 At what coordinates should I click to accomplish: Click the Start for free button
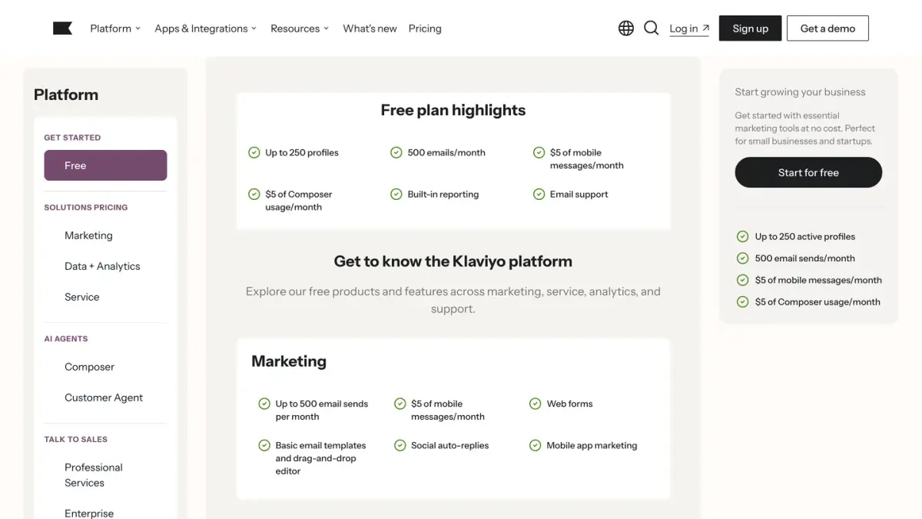[x=808, y=172]
